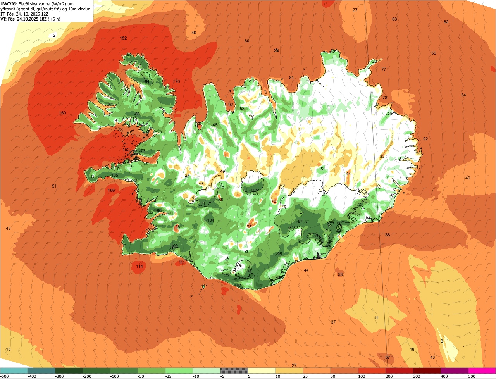Pick the legend swatch between -50 and -25
Image resolution: width=496 pixels, height=379 pixels.
pos(151,370)
